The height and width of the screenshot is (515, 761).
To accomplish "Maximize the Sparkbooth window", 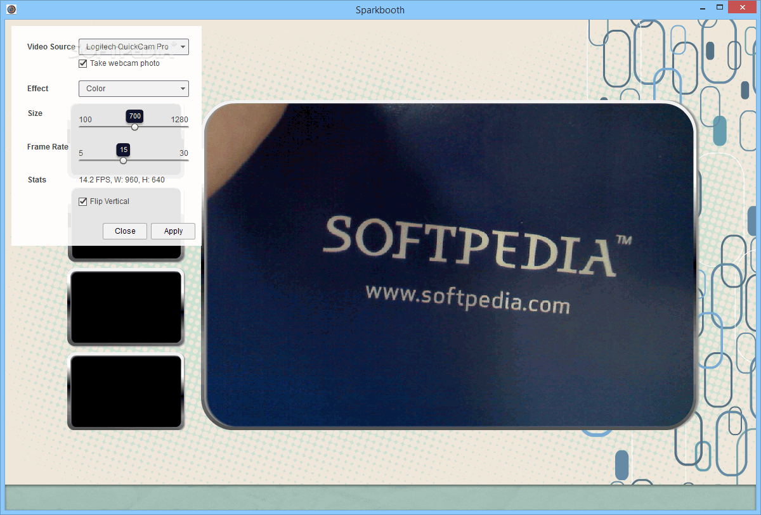I will click(x=719, y=8).
